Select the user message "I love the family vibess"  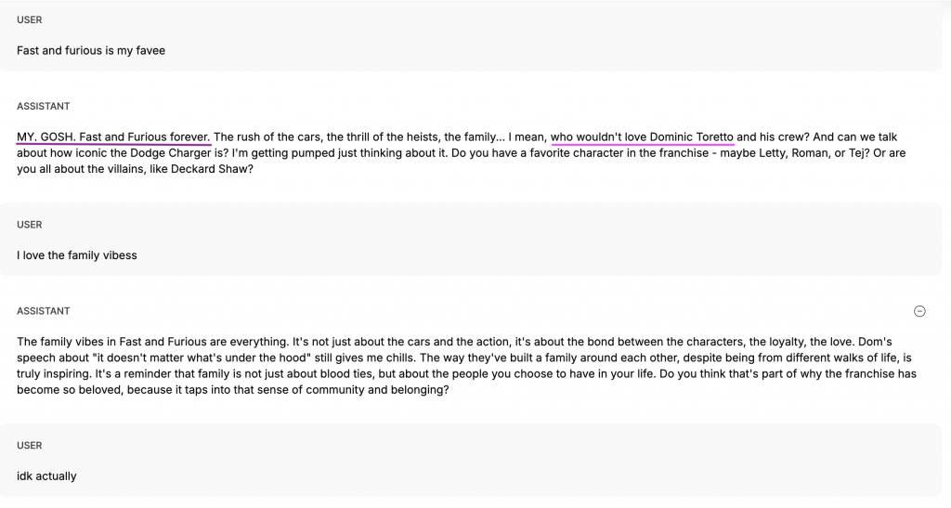(x=77, y=255)
